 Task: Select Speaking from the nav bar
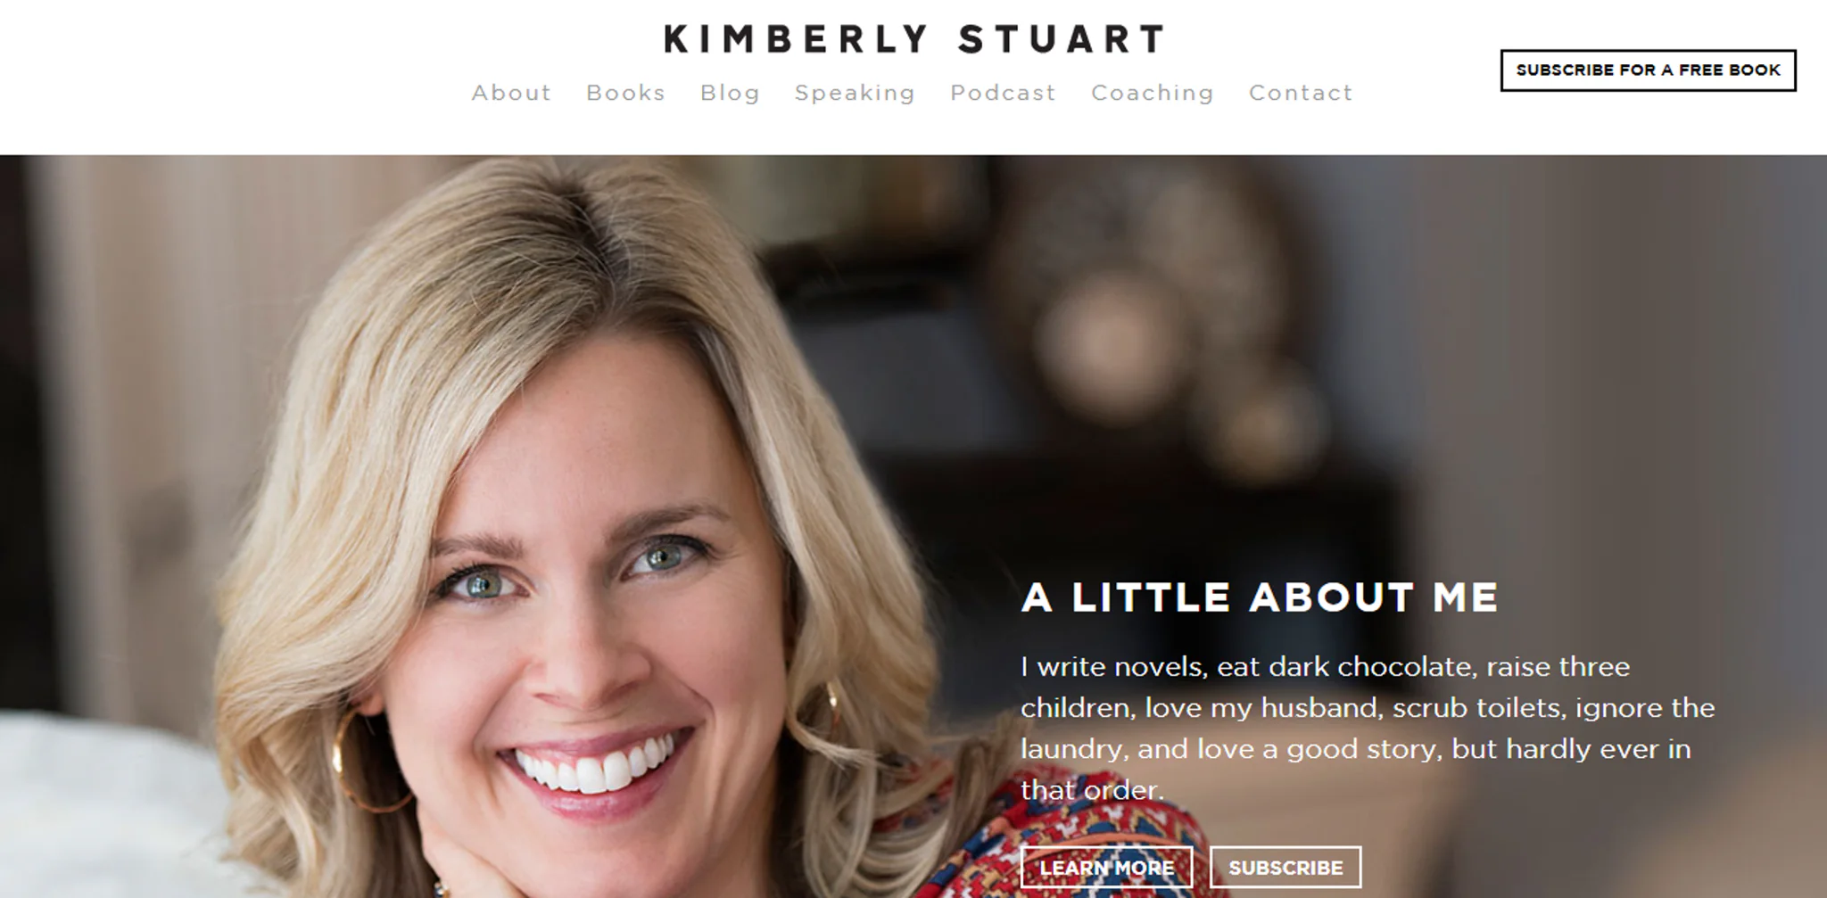click(x=855, y=94)
